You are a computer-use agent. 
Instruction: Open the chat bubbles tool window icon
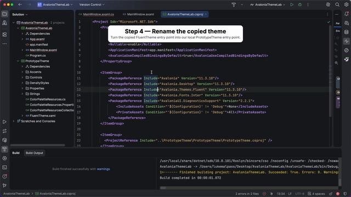pyautogui.click(x=347, y=23)
